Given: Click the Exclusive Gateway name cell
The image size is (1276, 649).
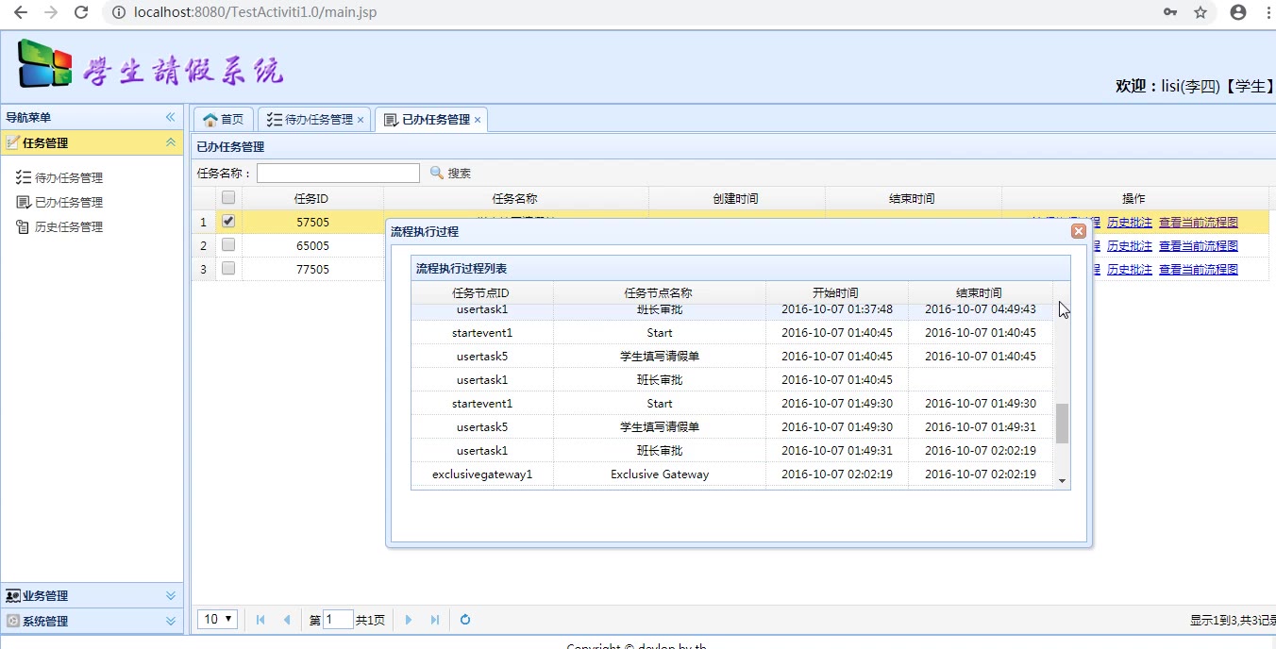Looking at the screenshot, I should click(x=660, y=474).
